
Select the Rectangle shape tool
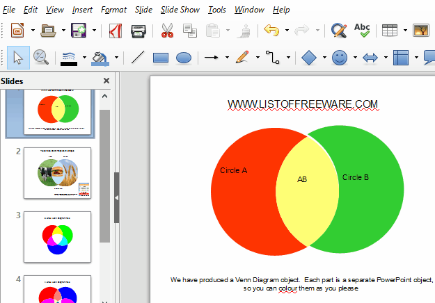(161, 58)
